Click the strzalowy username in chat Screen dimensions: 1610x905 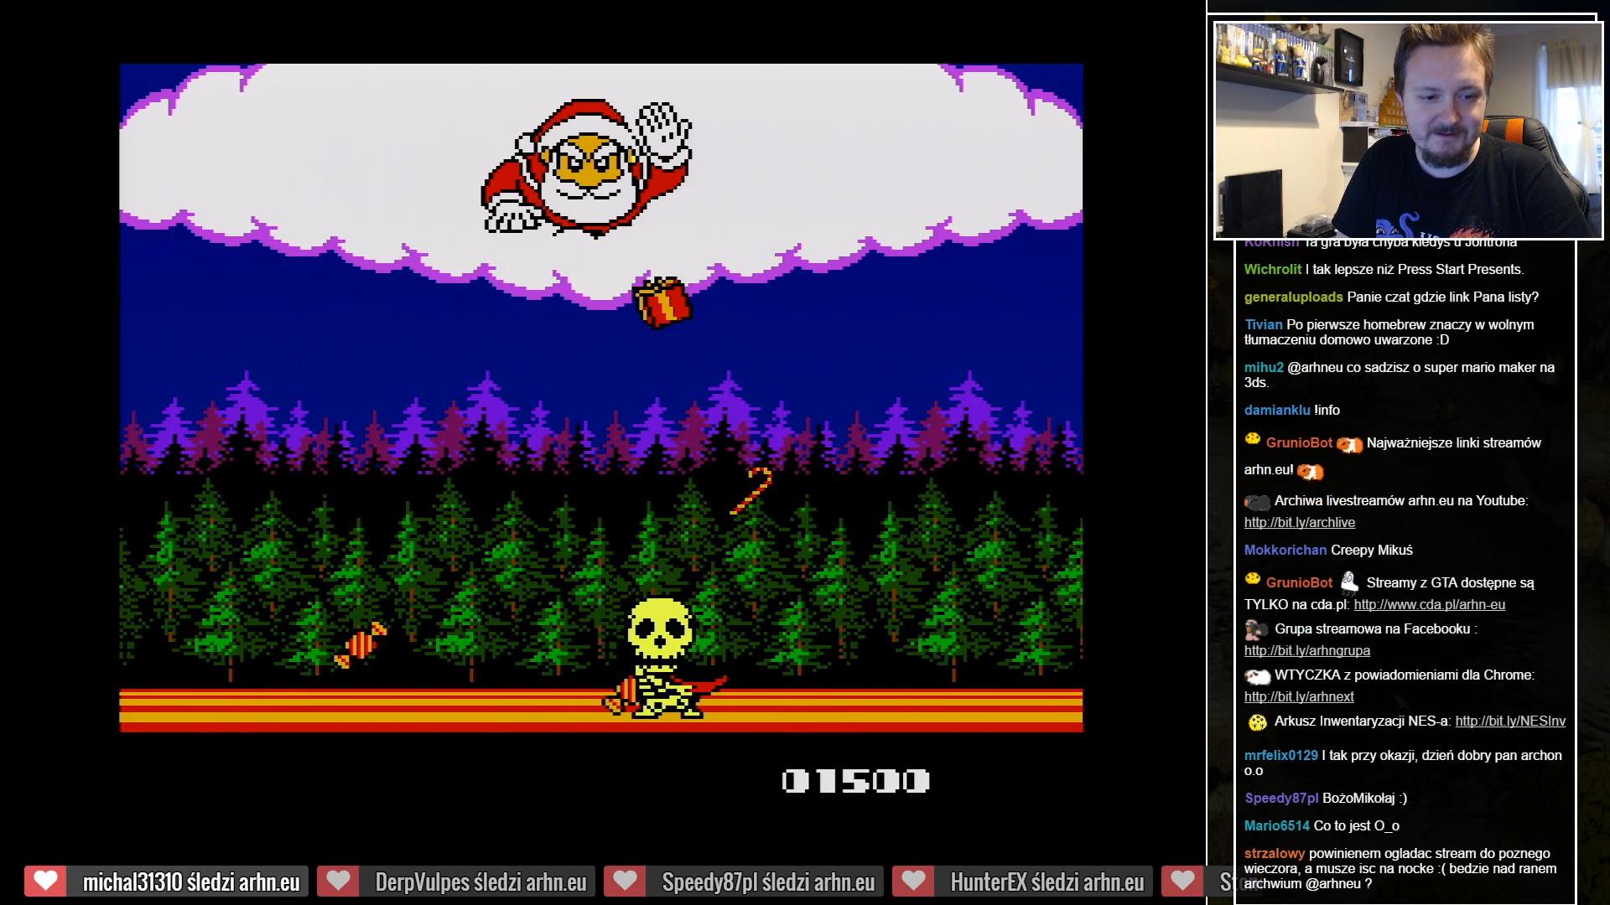(1275, 853)
